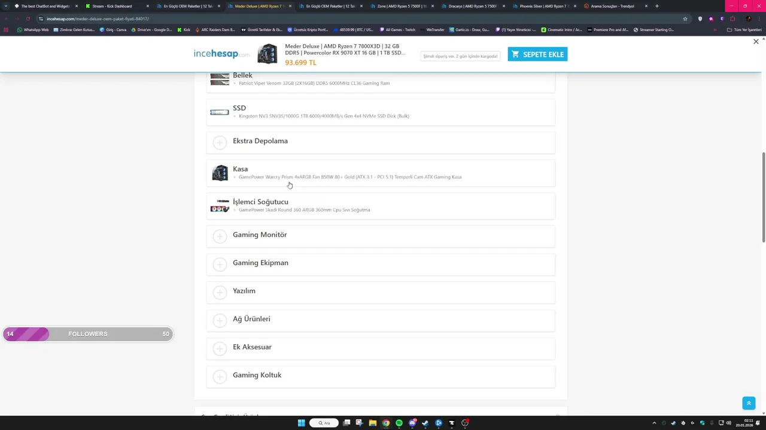Expand Ağ Ürünleri with plus icon
Screen dimensions: 766x430
[x=220, y=320]
